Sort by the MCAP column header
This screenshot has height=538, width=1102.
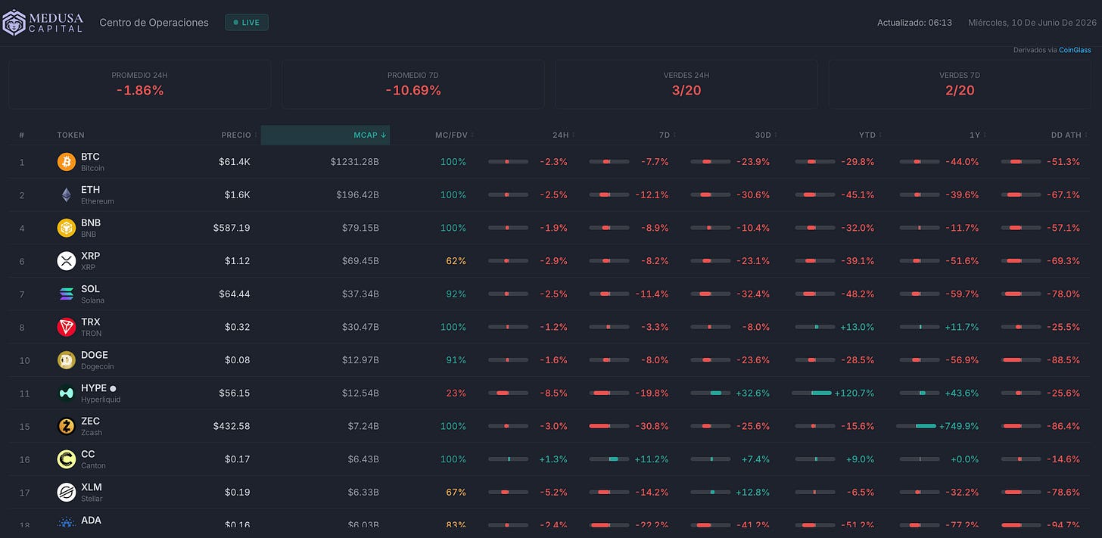325,135
